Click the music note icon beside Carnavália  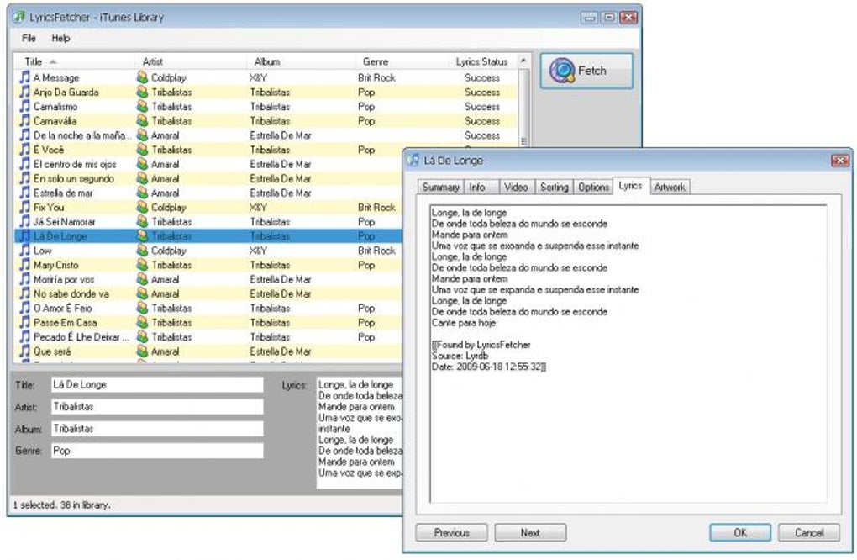pos(24,120)
